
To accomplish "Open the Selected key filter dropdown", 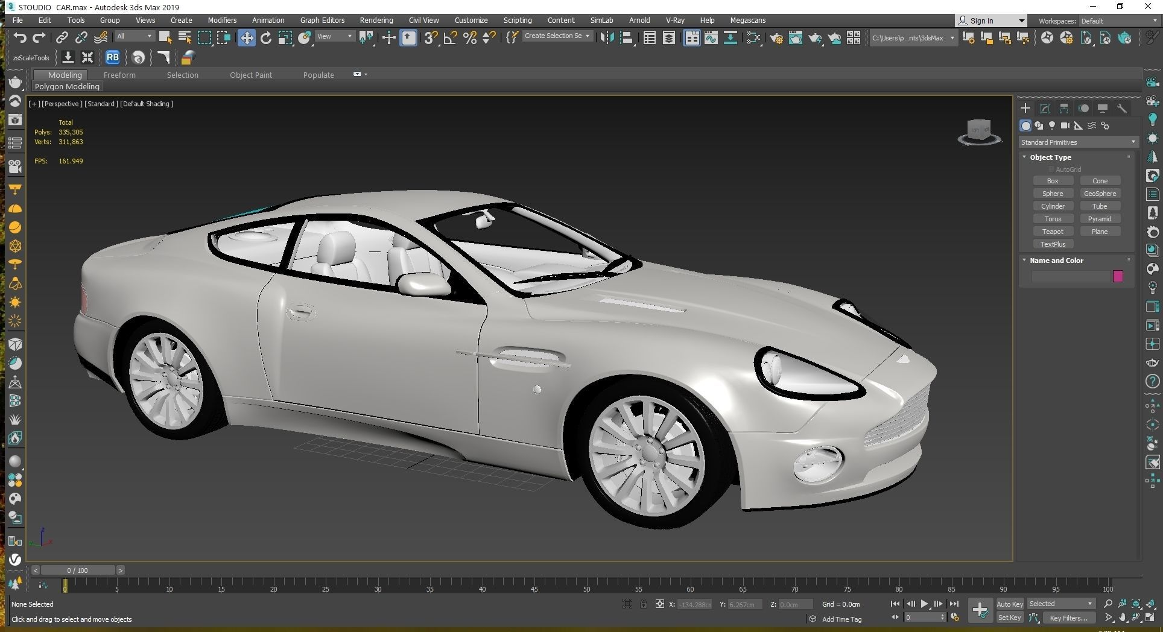I will [x=1060, y=604].
